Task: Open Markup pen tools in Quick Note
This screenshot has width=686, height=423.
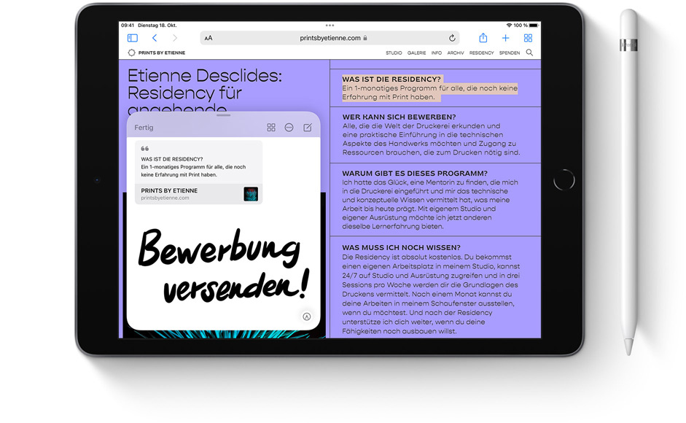Action: (307, 317)
